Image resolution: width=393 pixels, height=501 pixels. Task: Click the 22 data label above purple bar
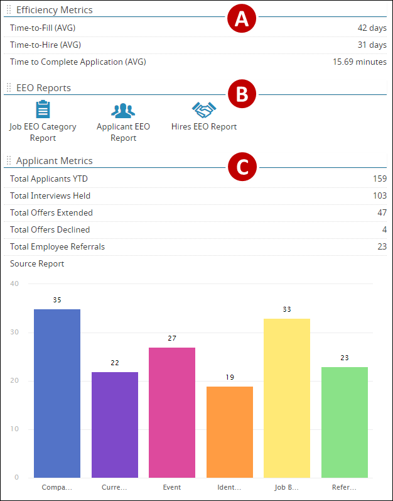coord(115,363)
